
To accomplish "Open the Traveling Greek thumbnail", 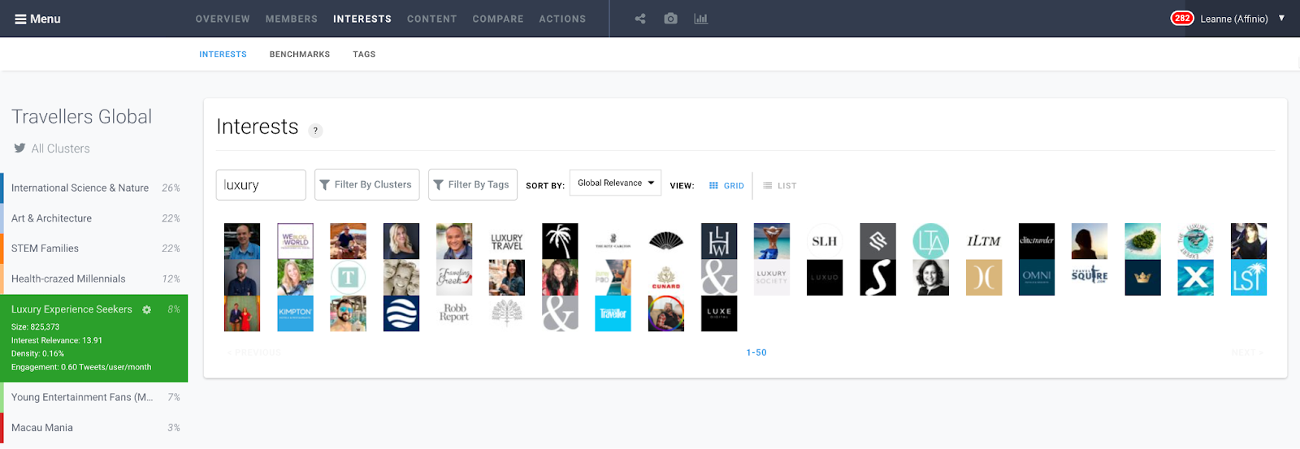I will tap(454, 278).
